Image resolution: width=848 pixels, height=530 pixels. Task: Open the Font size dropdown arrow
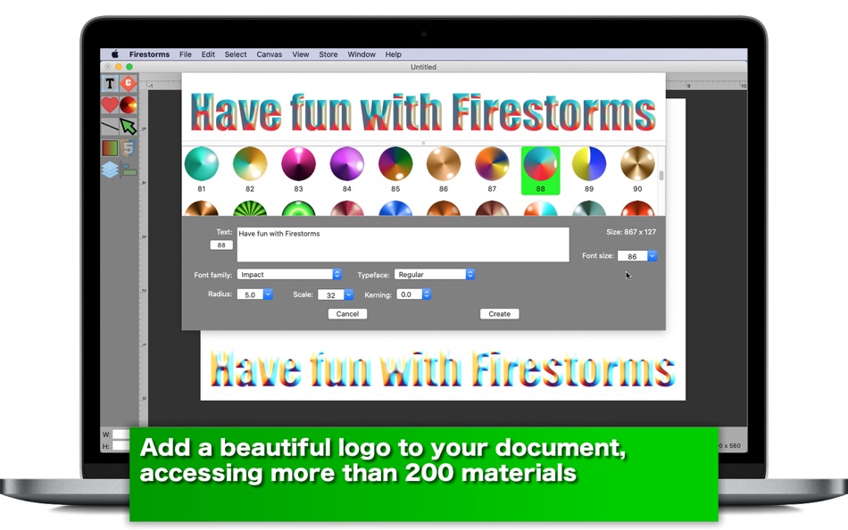click(x=653, y=256)
